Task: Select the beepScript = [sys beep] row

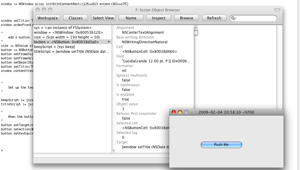Action: 72,47
